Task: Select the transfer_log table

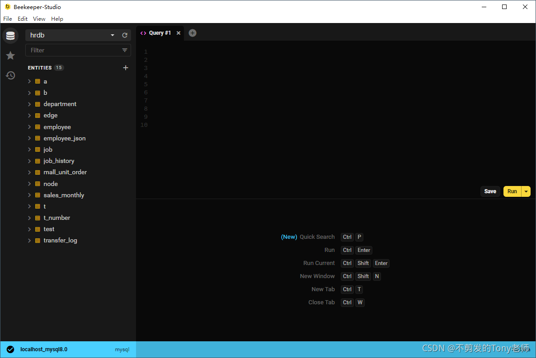Action: tap(60, 241)
